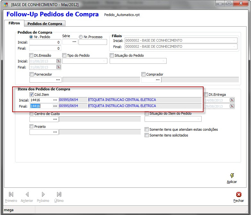Expand the Tipo do Pedido dropdown
251x215 pixels.
tap(104, 61)
